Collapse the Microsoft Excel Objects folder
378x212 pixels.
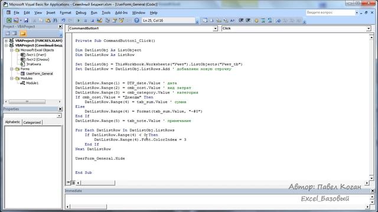coord(12,50)
